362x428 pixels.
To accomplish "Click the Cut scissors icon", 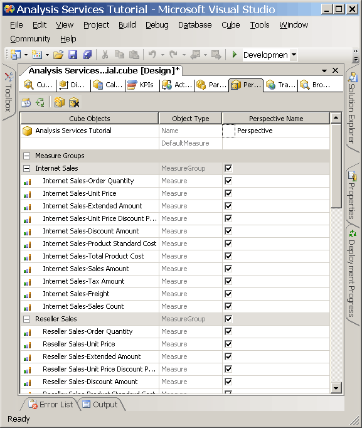I will 105,55.
